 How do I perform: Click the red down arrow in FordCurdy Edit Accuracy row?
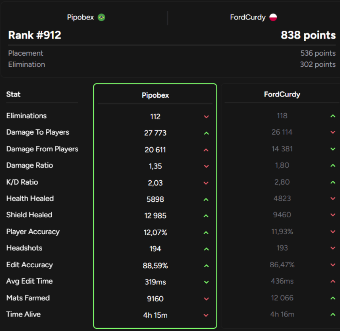pos(333,265)
